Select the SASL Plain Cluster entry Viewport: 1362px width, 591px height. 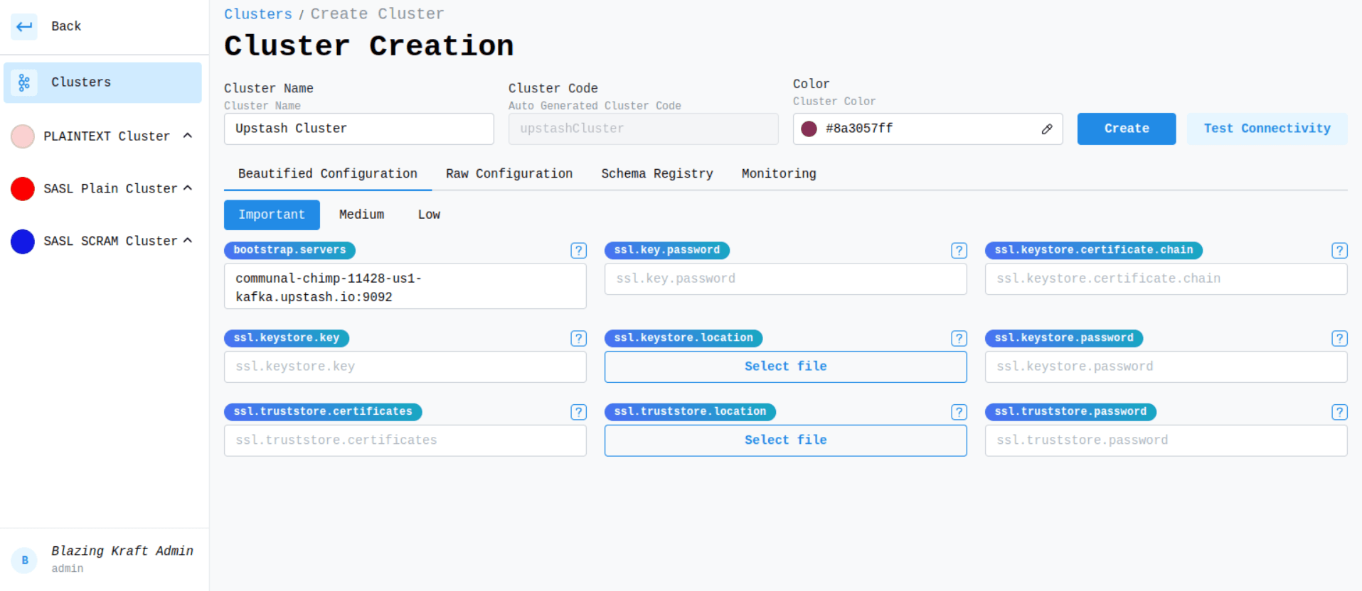coord(102,189)
